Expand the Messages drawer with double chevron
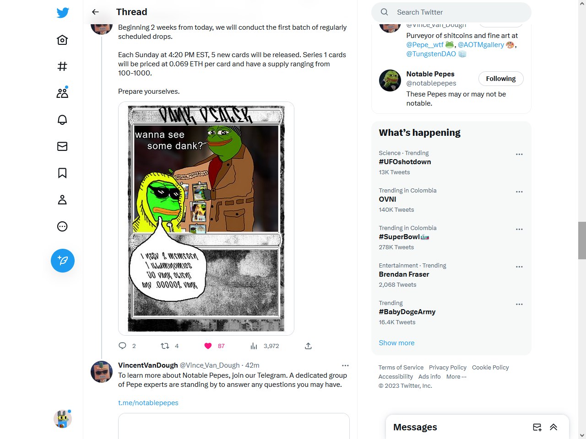This screenshot has height=439, width=586. pos(553,427)
